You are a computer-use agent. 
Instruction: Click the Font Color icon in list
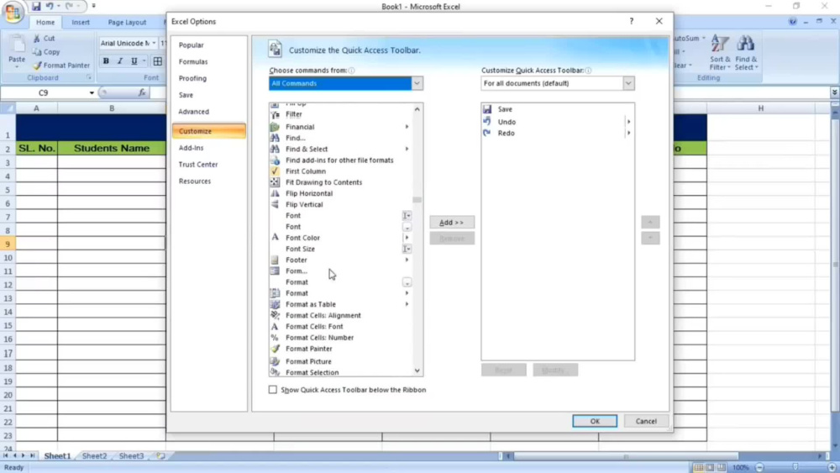coord(275,237)
